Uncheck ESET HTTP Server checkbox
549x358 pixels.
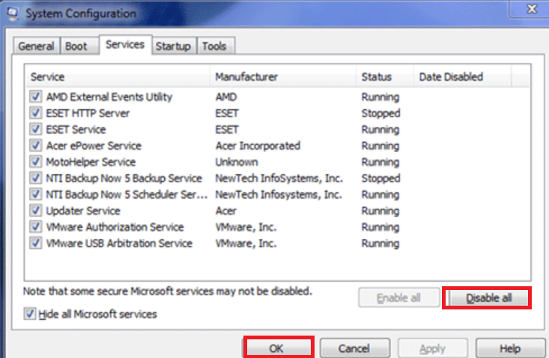pos(36,113)
